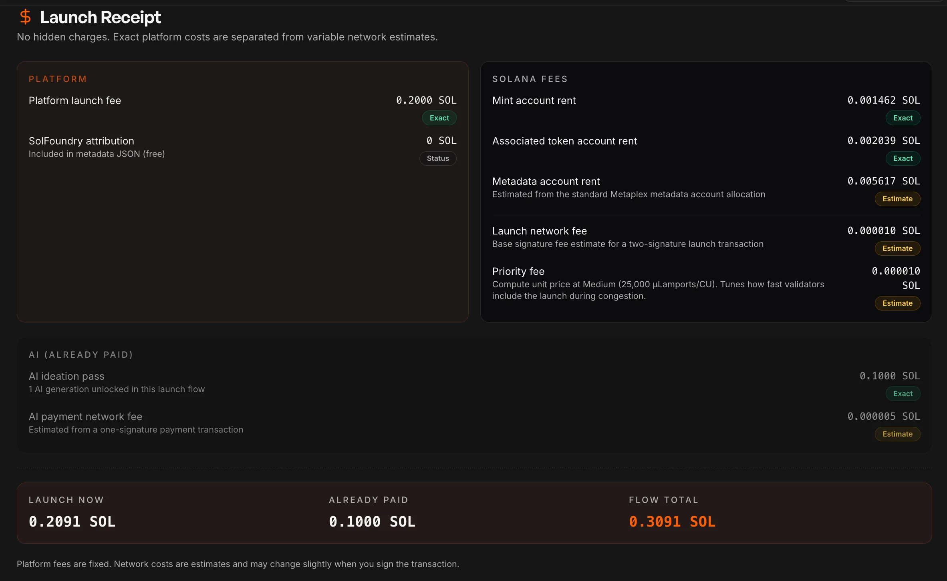Click the SolFoundry attribution label
The image size is (947, 581).
pyautogui.click(x=81, y=141)
